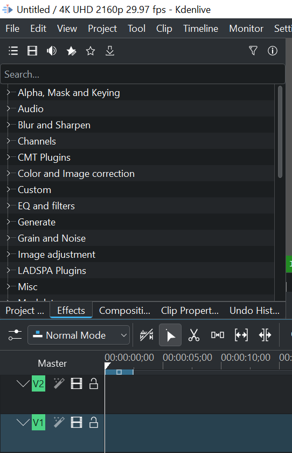292x453 pixels.
Task: Open the Timeline menu
Action: [200, 29]
